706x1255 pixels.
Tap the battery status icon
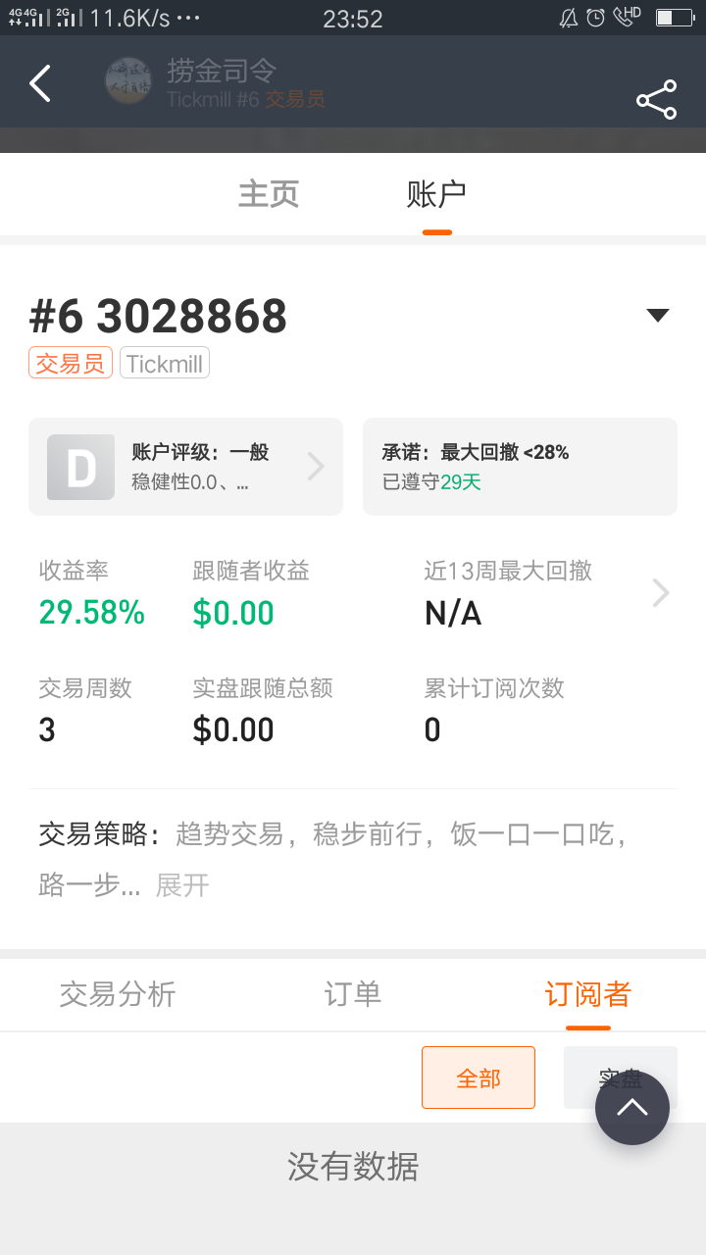[675, 18]
